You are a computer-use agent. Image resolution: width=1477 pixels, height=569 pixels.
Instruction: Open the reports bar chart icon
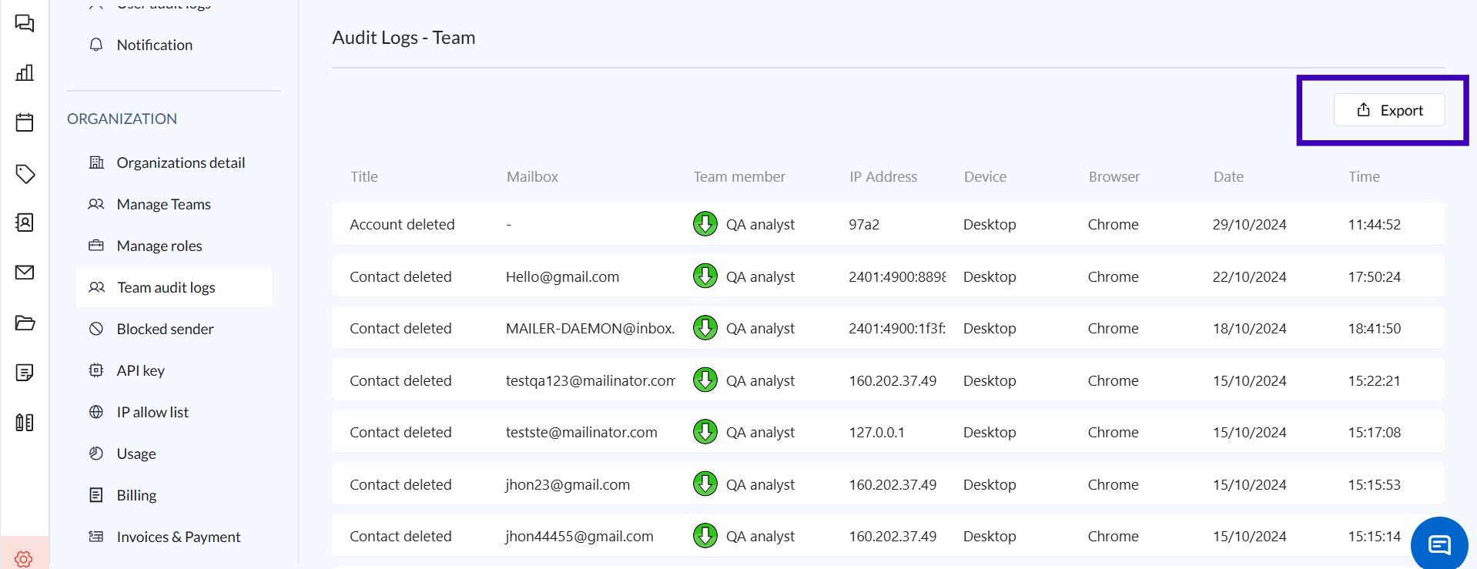(x=25, y=73)
